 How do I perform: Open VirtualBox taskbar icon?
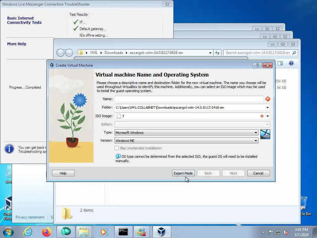click(x=162, y=232)
